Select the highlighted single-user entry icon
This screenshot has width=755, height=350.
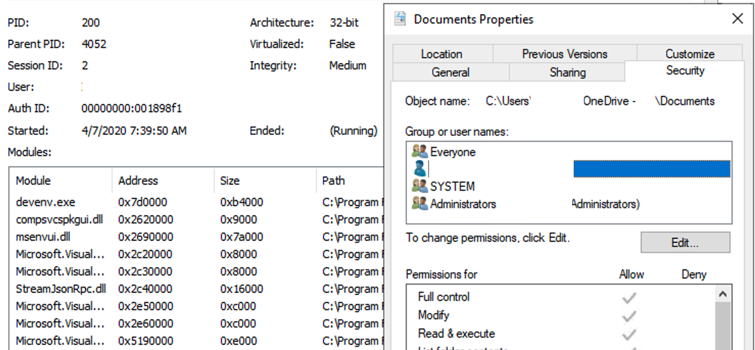click(x=419, y=168)
